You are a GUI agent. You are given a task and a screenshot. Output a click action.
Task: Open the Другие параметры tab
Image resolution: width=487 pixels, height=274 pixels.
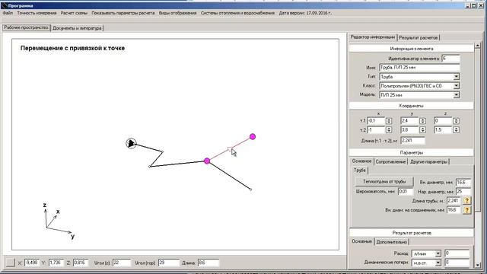click(x=428, y=162)
